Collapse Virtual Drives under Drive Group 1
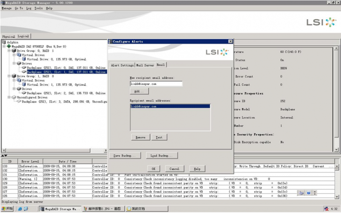Viewport: 341px width, 213px height. [x=14, y=80]
